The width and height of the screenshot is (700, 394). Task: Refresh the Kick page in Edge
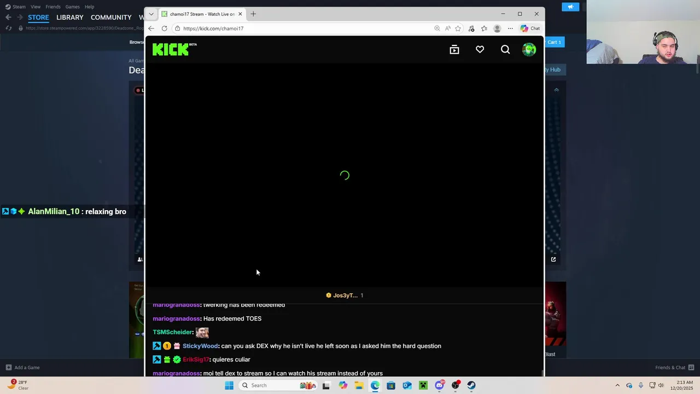tap(164, 28)
